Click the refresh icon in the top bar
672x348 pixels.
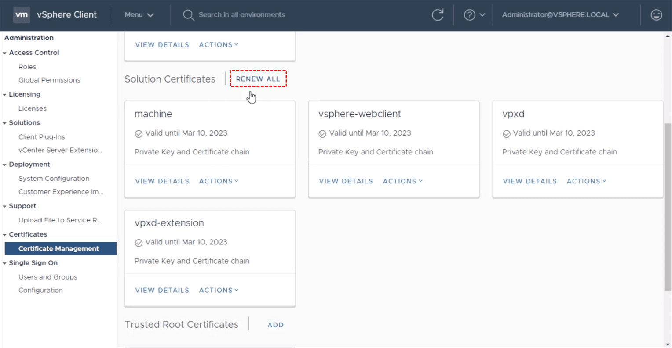pyautogui.click(x=437, y=15)
